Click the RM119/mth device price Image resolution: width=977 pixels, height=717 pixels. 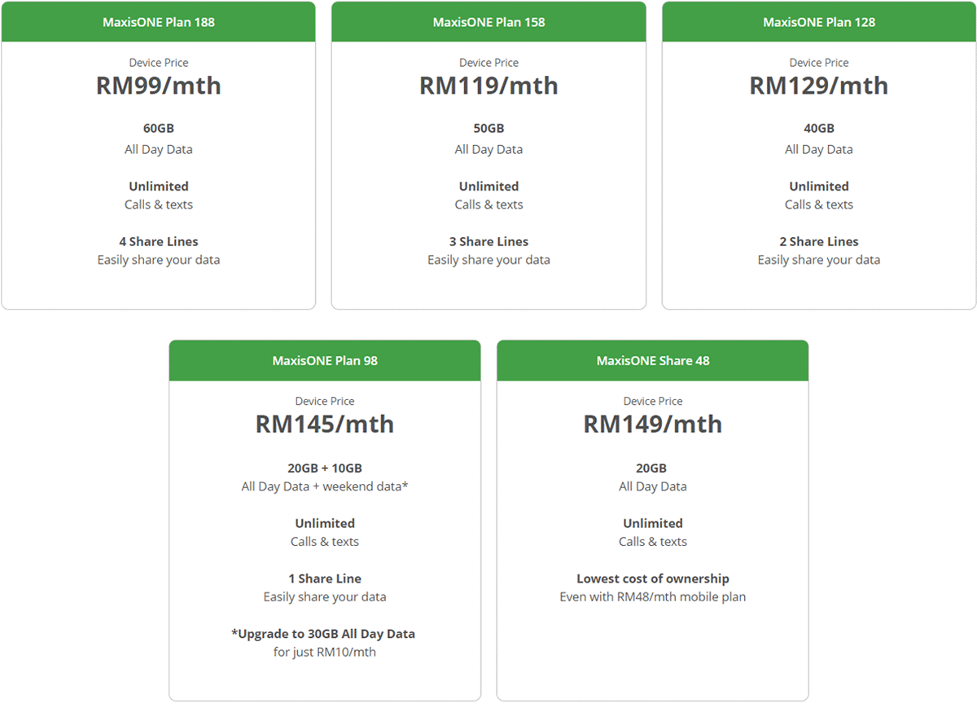[x=488, y=86]
